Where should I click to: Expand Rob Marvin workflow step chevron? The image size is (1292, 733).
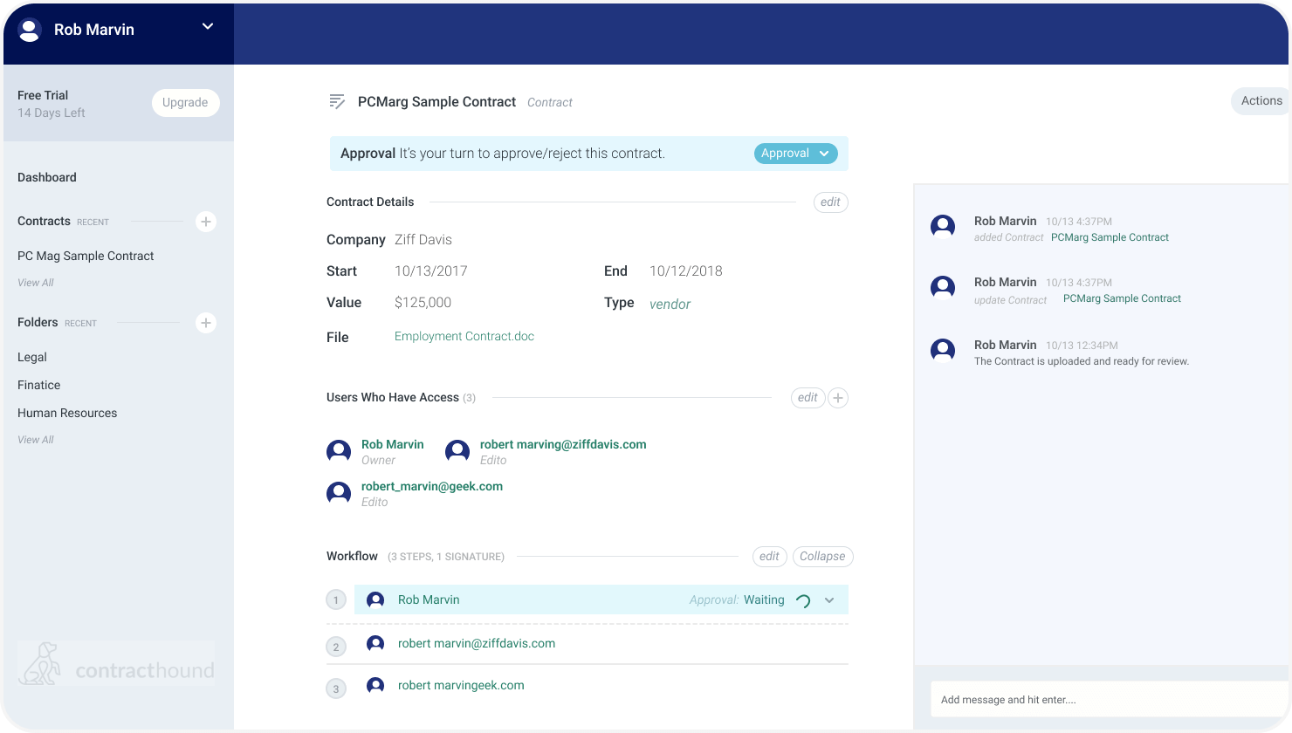(829, 600)
